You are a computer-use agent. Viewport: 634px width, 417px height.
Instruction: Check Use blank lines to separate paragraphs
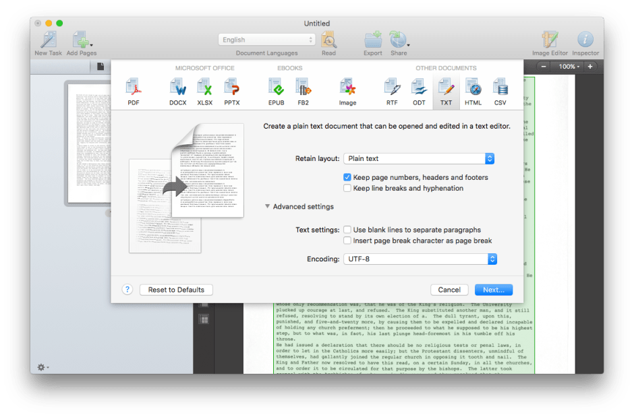point(348,229)
